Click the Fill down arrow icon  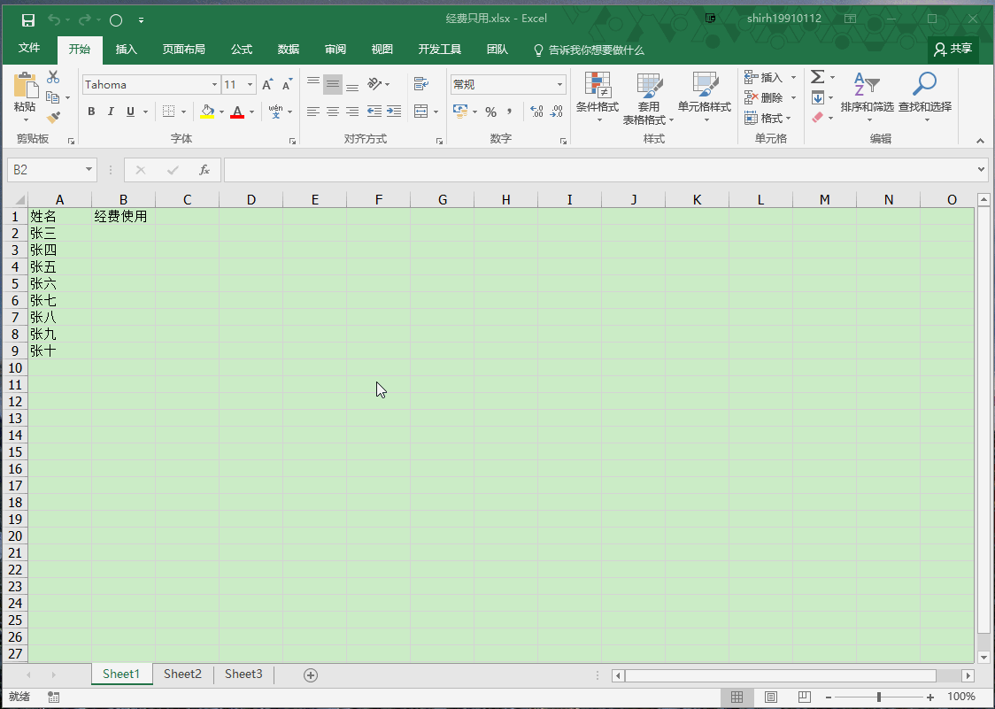(x=818, y=97)
